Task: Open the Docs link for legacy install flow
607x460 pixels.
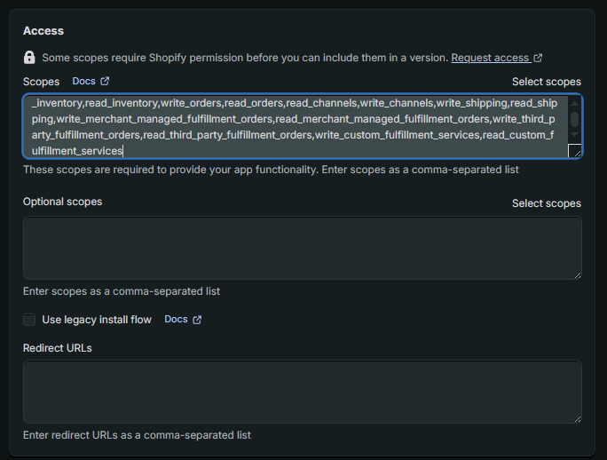Action: click(x=176, y=320)
